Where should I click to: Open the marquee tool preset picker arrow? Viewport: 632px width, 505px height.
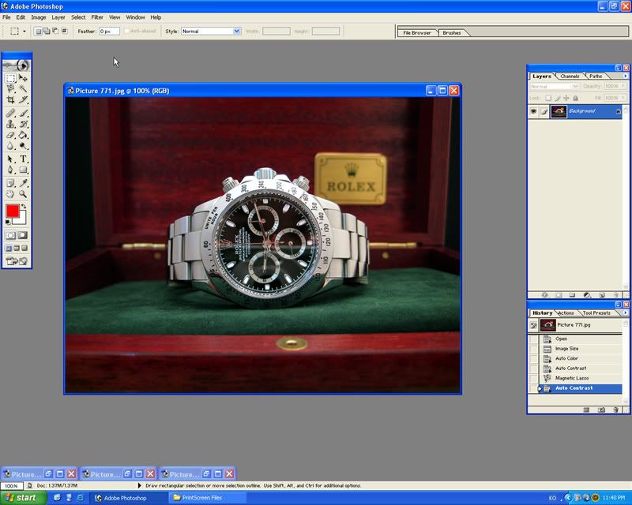pyautogui.click(x=24, y=31)
